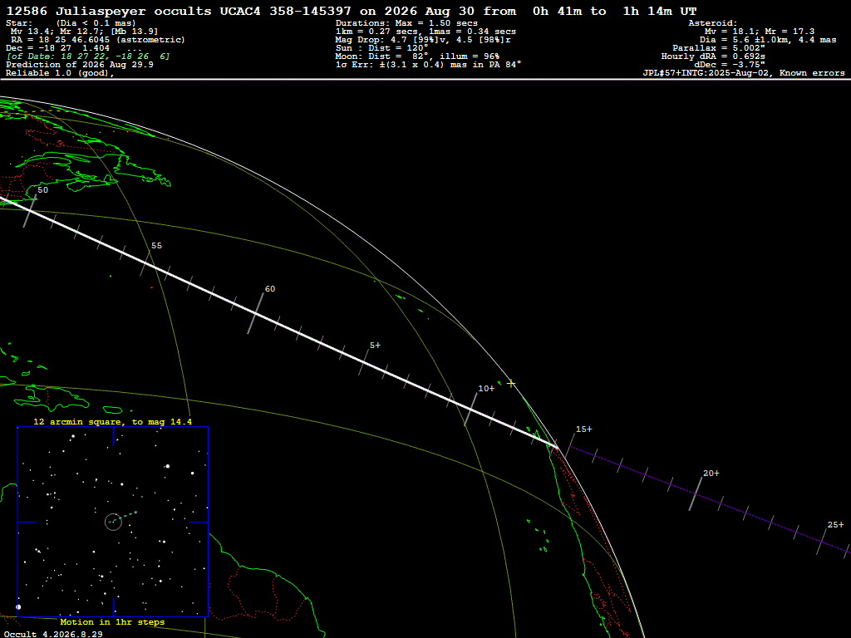Click the Mag Drop information line

[x=423, y=40]
